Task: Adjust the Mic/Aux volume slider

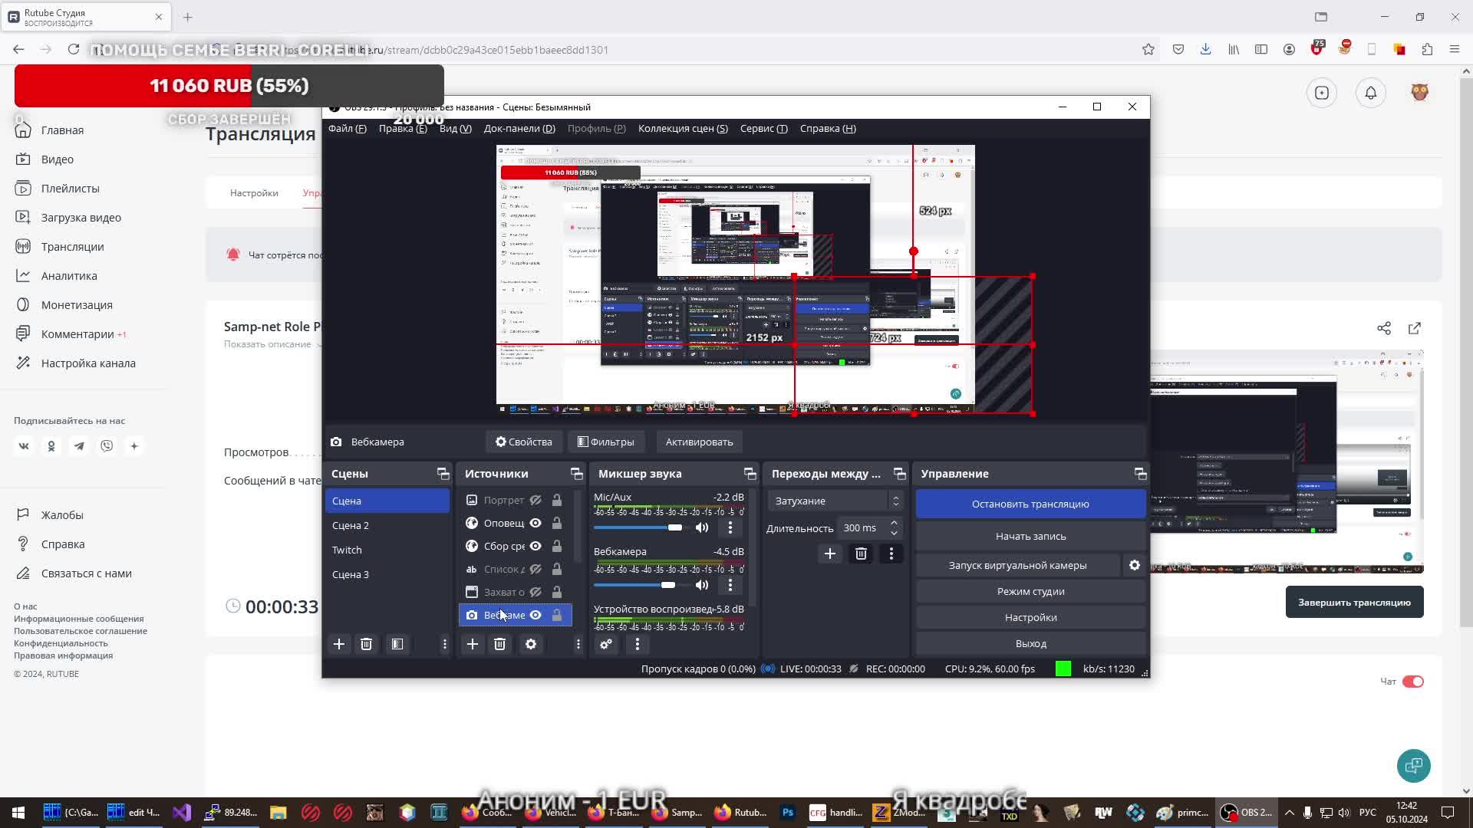Action: [x=674, y=527]
